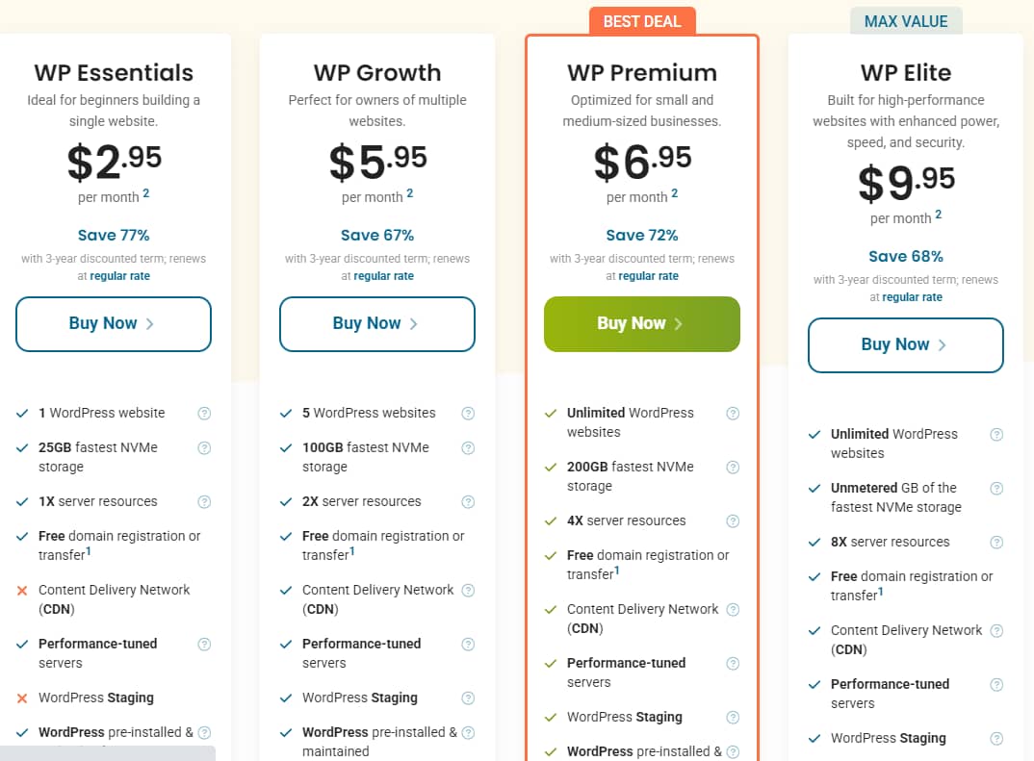Show info for Unmetered GB storage in Elite
The image size is (1034, 761).
[x=996, y=489]
